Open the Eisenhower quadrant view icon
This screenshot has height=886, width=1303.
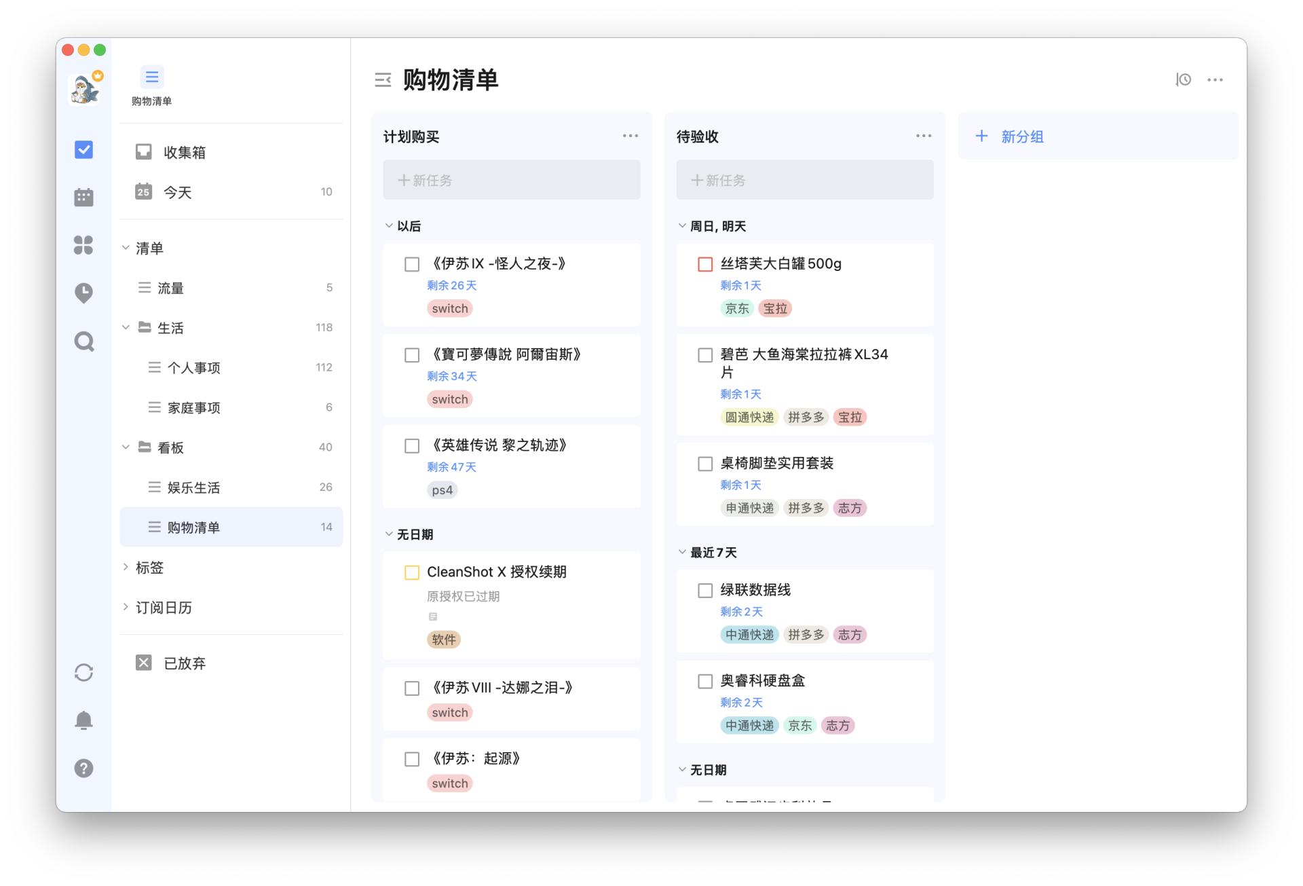[x=83, y=246]
